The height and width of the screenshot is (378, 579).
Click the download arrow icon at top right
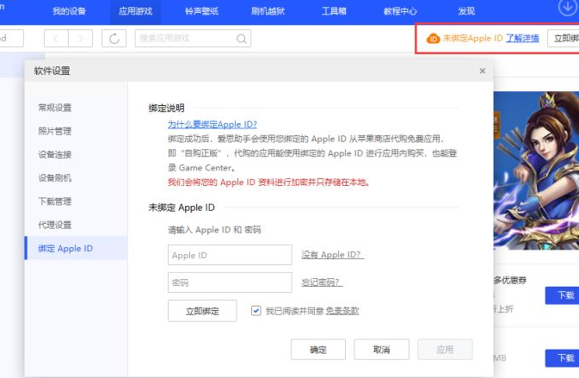click(x=567, y=8)
